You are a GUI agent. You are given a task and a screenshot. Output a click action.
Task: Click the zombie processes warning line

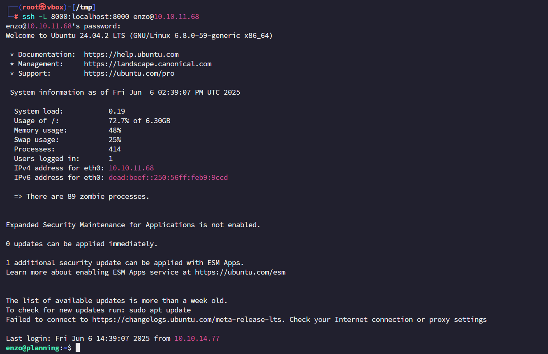click(x=82, y=196)
